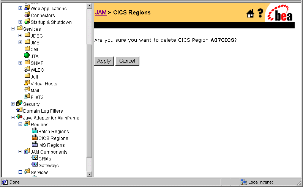
Task: Select Domain Log Filters tree item
Action: pos(43,111)
